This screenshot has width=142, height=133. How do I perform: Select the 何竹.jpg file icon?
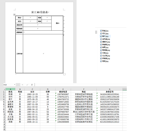(x=101, y=34)
